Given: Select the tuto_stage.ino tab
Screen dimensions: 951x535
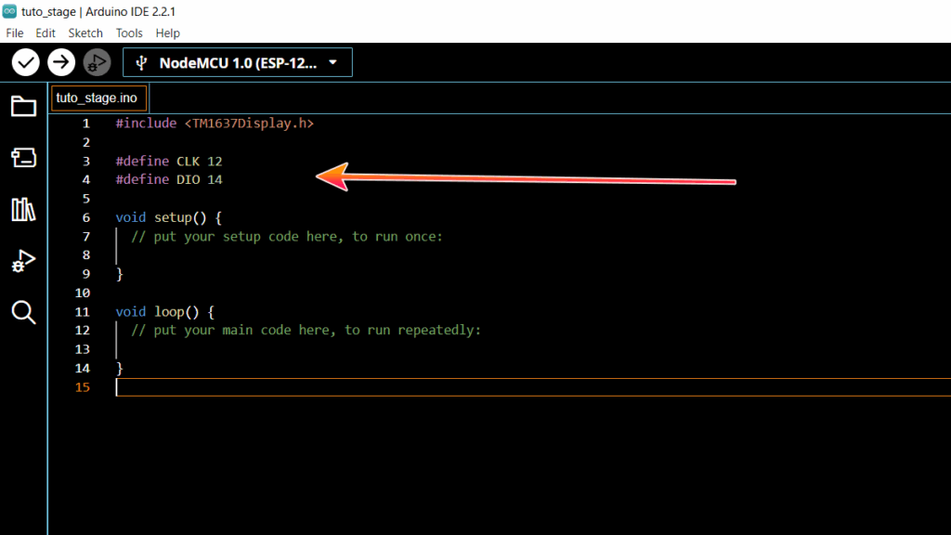Looking at the screenshot, I should [98, 98].
